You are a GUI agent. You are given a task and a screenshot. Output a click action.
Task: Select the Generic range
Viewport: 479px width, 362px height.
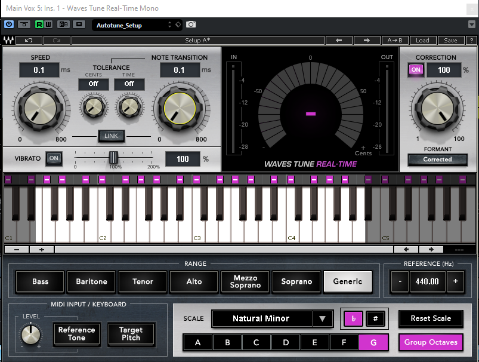[x=348, y=281]
